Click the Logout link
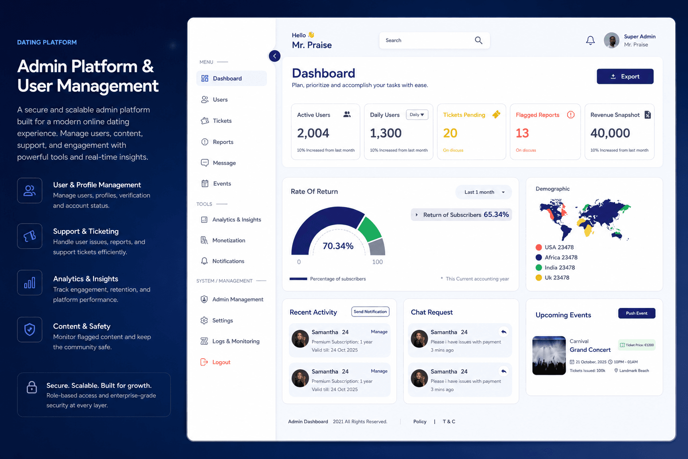 [x=221, y=362]
